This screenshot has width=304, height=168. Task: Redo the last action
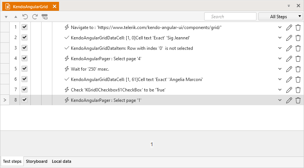[35, 17]
